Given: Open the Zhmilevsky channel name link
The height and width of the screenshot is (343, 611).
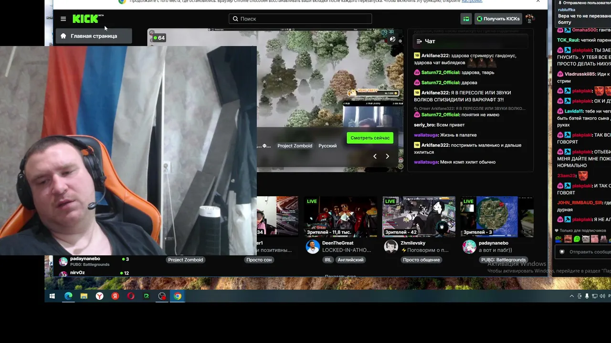Looking at the screenshot, I should pyautogui.click(x=413, y=243).
